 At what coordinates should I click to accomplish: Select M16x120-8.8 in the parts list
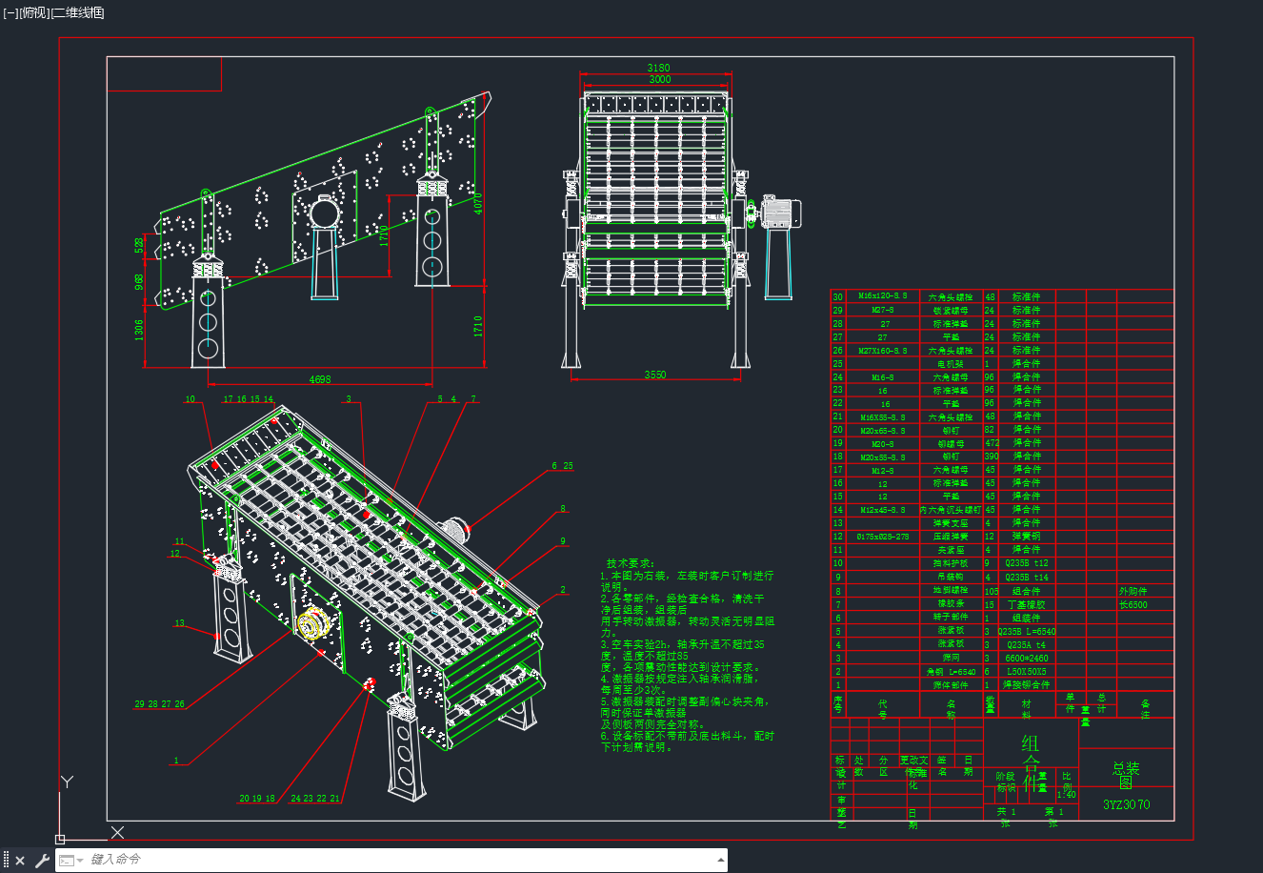click(x=882, y=296)
